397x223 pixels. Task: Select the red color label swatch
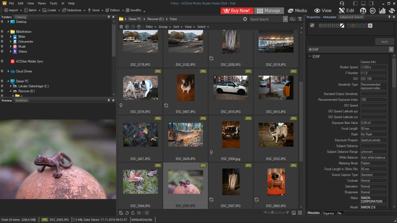[x=349, y=26]
